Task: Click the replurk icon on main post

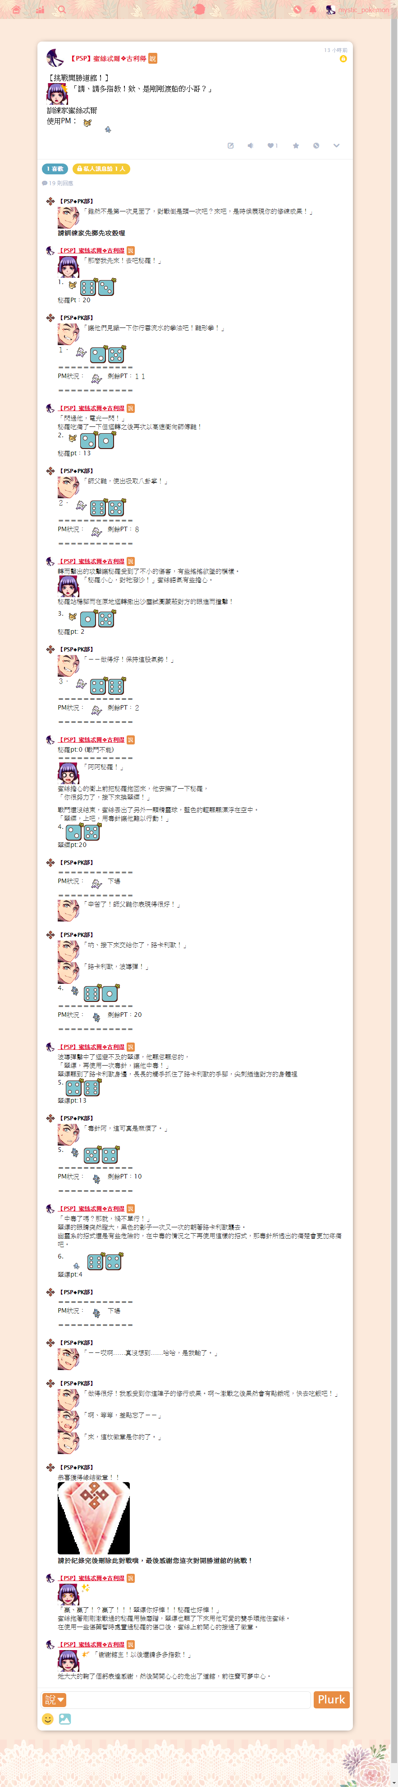Action: (x=316, y=145)
